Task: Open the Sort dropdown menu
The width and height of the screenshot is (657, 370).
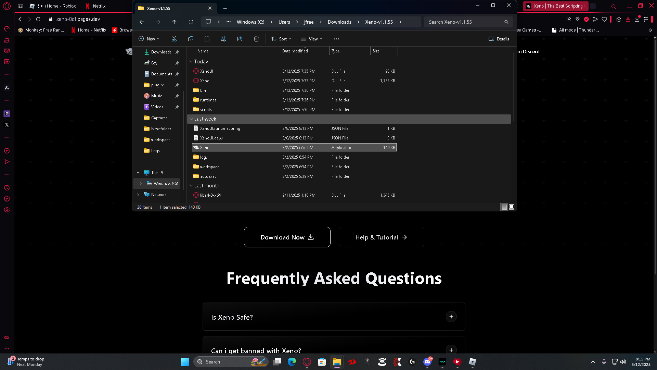Action: tap(281, 39)
